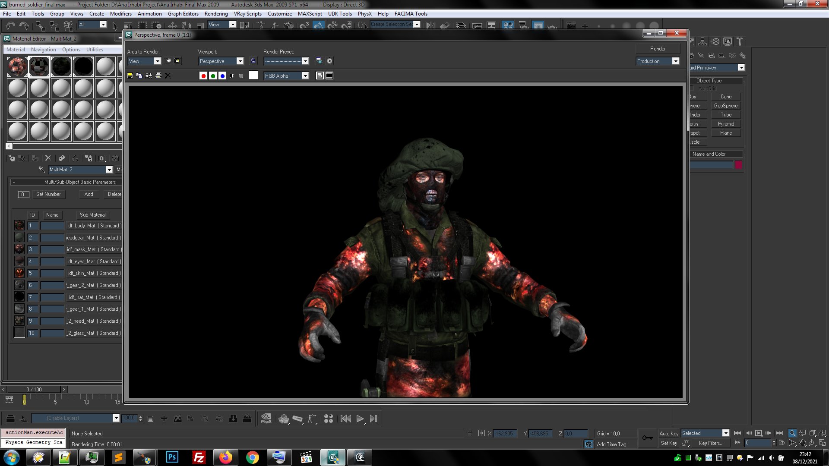Click the Set Number button
The width and height of the screenshot is (829, 466).
coord(48,194)
